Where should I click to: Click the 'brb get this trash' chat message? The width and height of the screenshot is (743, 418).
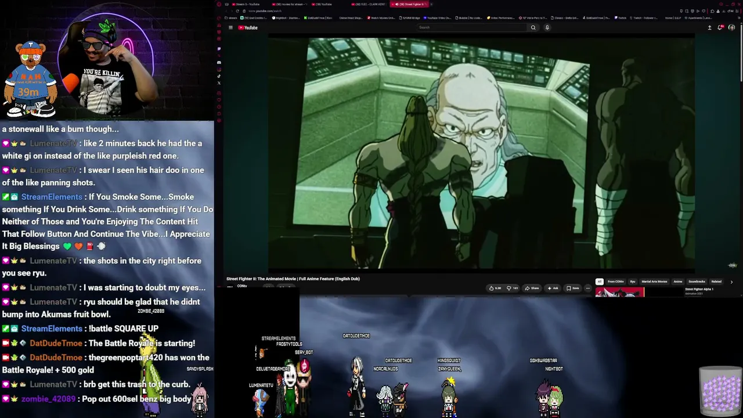tap(137, 384)
